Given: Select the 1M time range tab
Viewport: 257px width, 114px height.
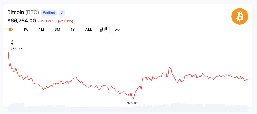Looking at the screenshot, I should [42, 29].
